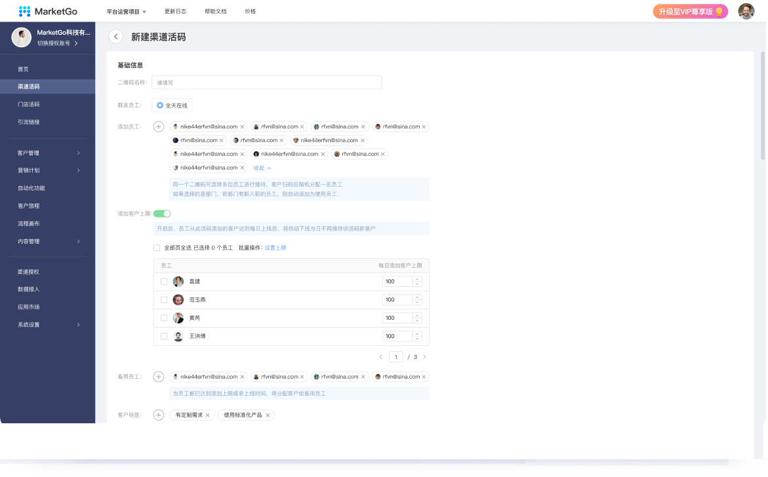The image size is (768, 477).
Task: Check the 全部页全选 checkbox
Action: 157,248
